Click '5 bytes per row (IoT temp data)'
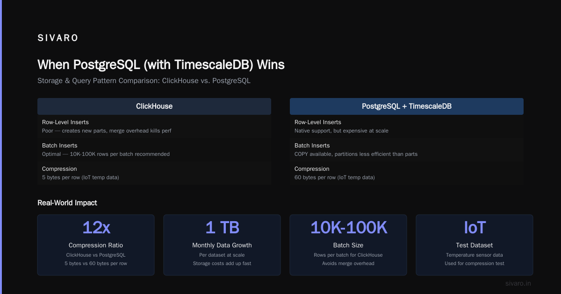Image resolution: width=561 pixels, height=294 pixels. 80,177
